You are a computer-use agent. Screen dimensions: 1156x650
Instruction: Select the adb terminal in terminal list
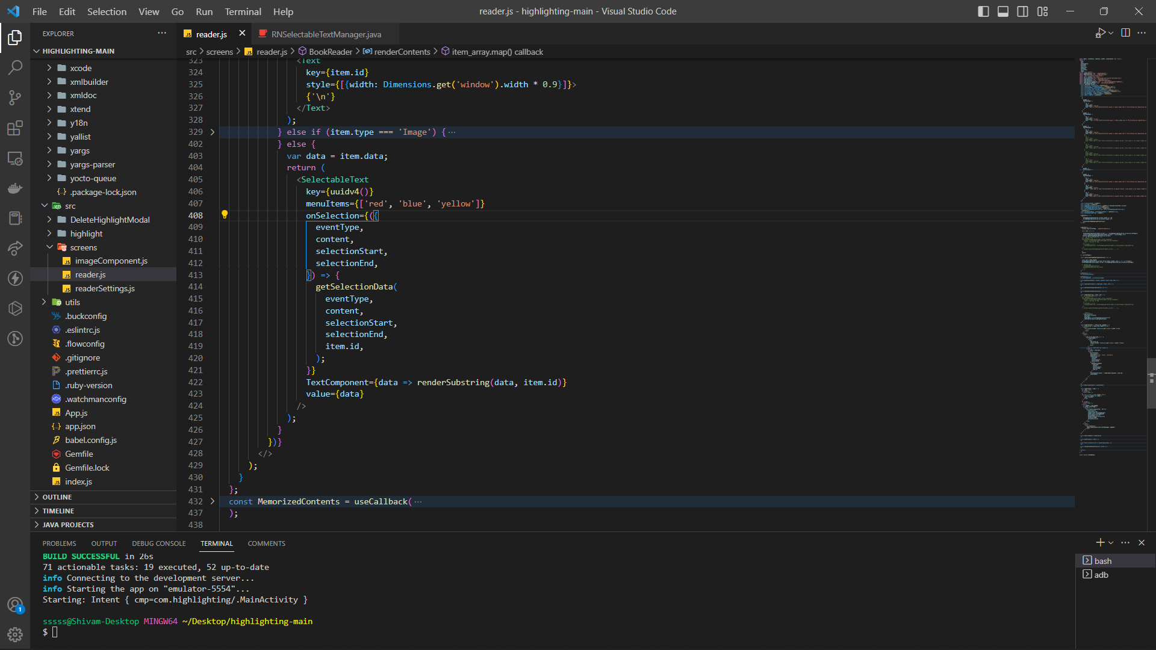1101,575
